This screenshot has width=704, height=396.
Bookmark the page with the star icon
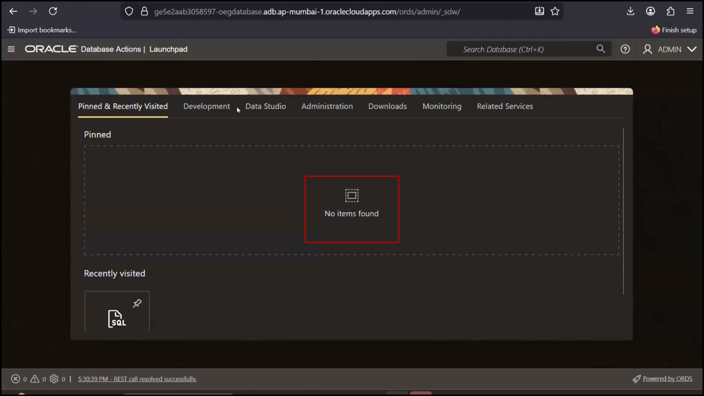555,11
